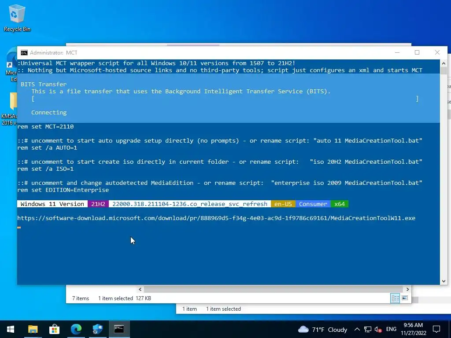Screen dimensions: 451x338
Task: Click the 21H2 version badge
Action: coord(98,204)
